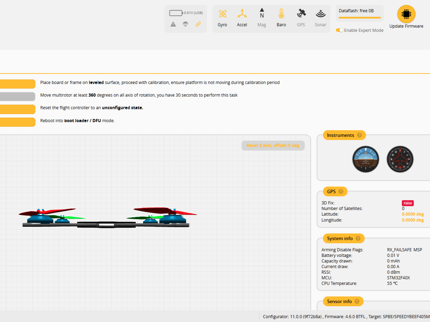Toggle Enable Expert Mode switch

pos(339,30)
